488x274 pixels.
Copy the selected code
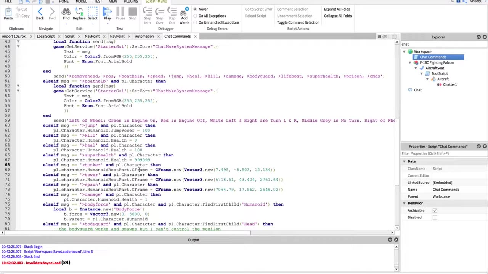(22, 16)
